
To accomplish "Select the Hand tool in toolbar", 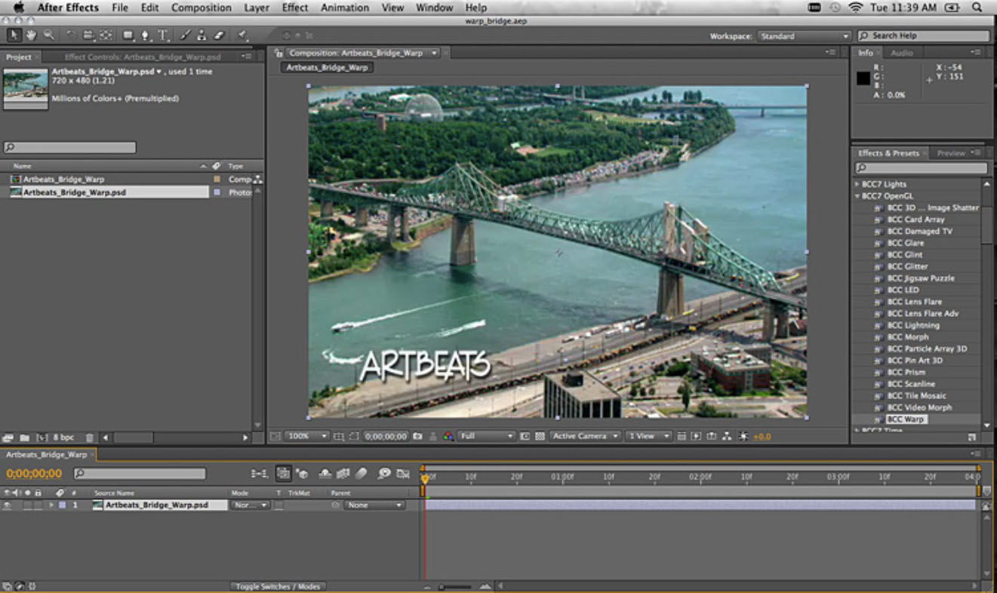I will pos(31,35).
